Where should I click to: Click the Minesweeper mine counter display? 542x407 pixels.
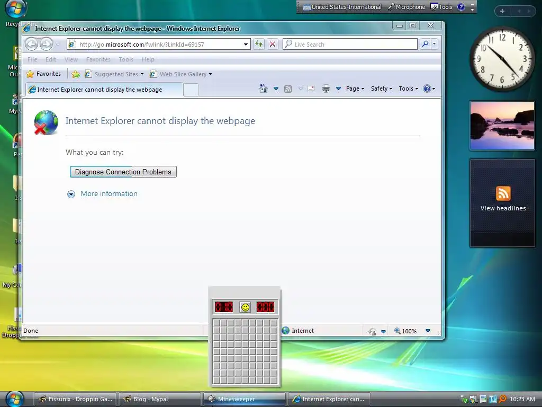point(224,307)
